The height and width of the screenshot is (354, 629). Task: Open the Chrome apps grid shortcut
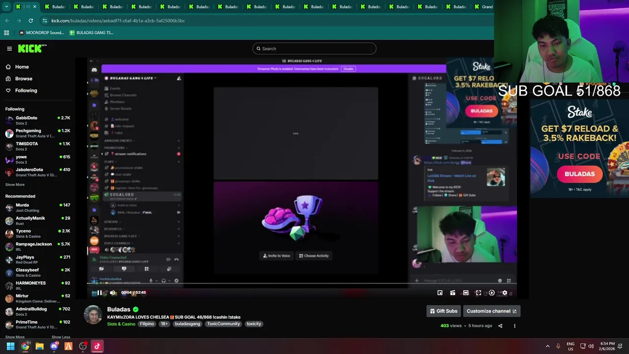pos(6,33)
